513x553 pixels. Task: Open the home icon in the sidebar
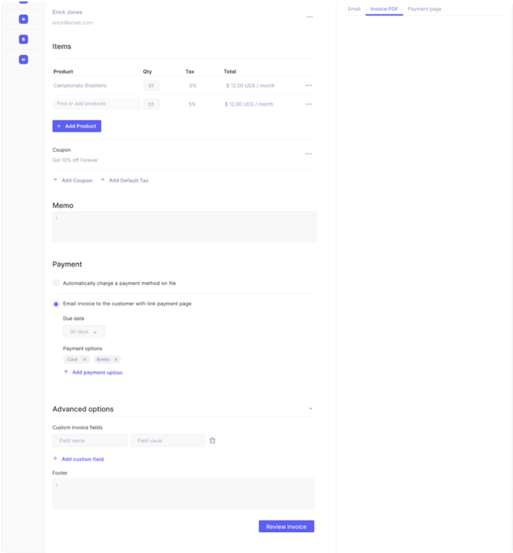point(23,19)
